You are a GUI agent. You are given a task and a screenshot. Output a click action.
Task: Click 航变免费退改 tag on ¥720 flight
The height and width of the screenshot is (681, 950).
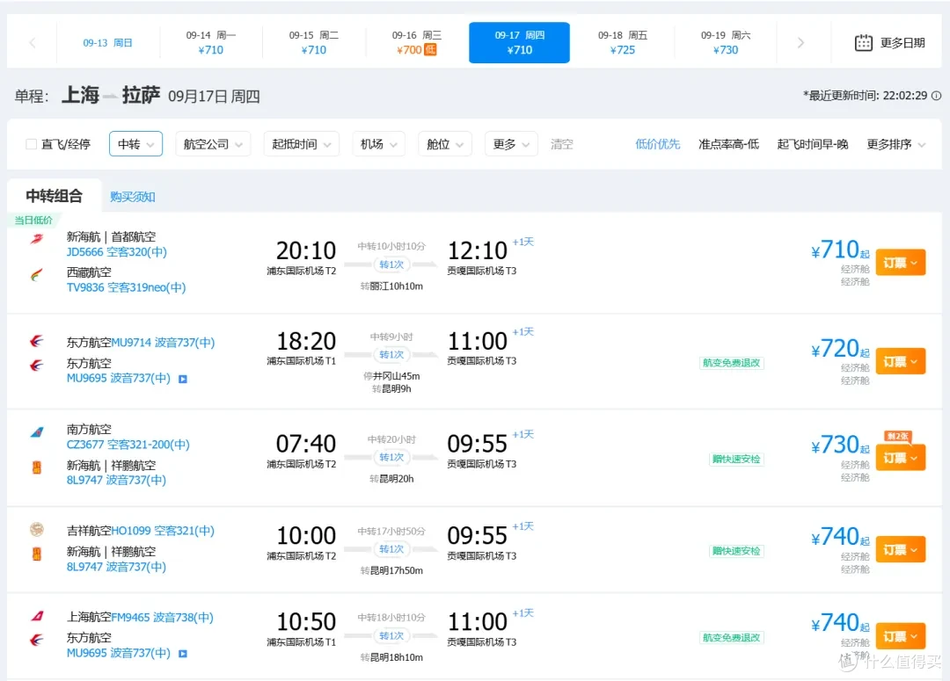[731, 363]
